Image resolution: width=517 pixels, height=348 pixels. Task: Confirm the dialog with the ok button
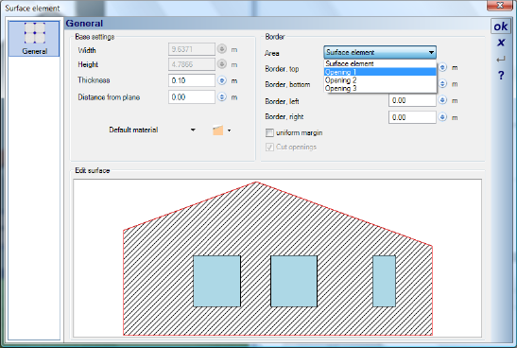tap(501, 26)
